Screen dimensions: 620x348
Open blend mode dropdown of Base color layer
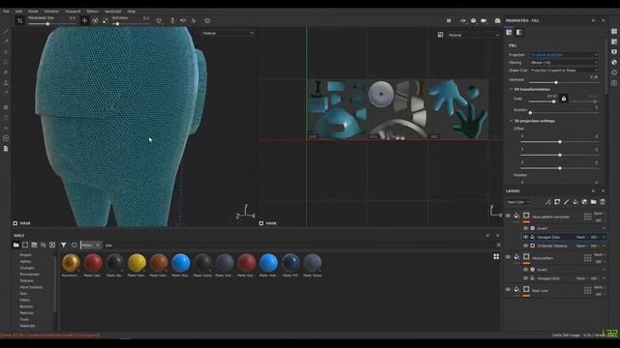[599, 287]
